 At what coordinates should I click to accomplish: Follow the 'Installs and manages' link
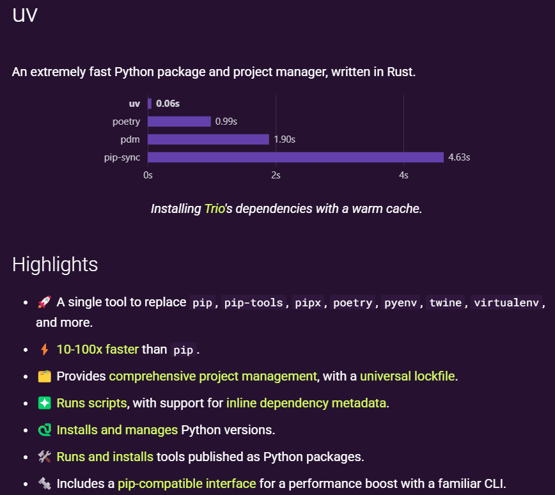point(117,430)
